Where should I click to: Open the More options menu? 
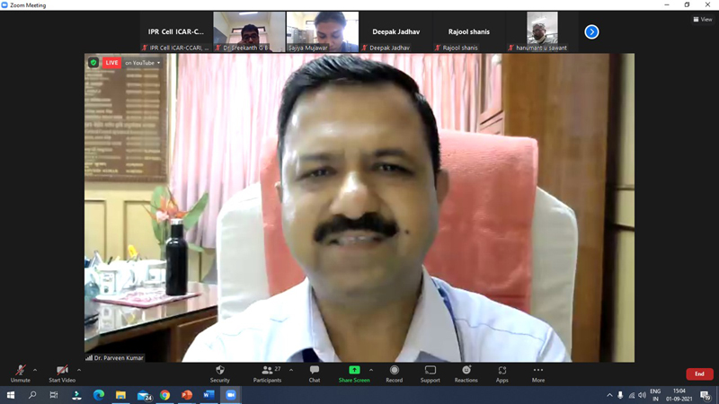coord(538,373)
